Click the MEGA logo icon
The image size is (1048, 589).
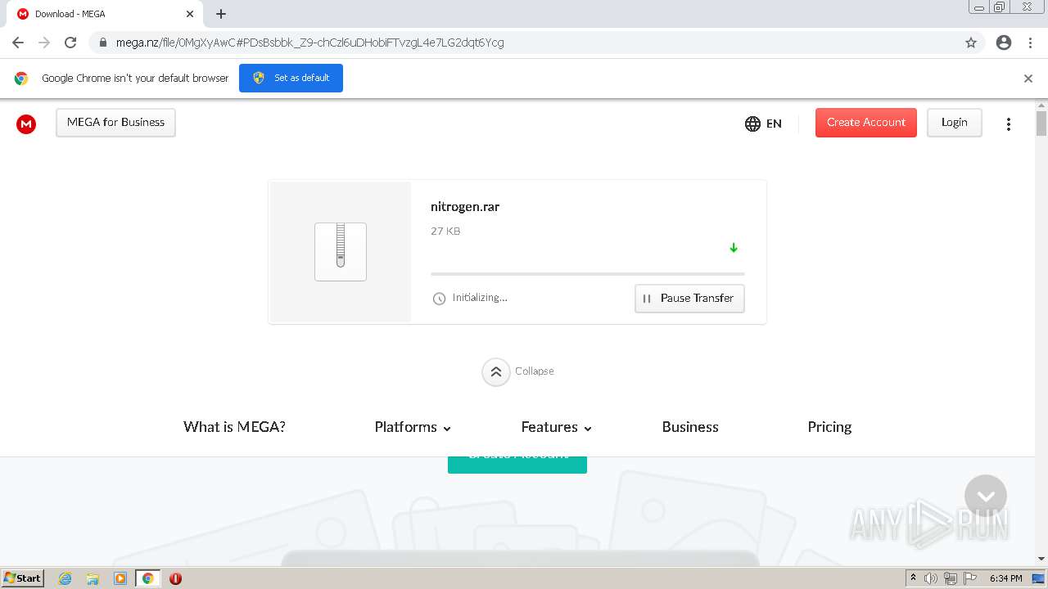tap(26, 124)
